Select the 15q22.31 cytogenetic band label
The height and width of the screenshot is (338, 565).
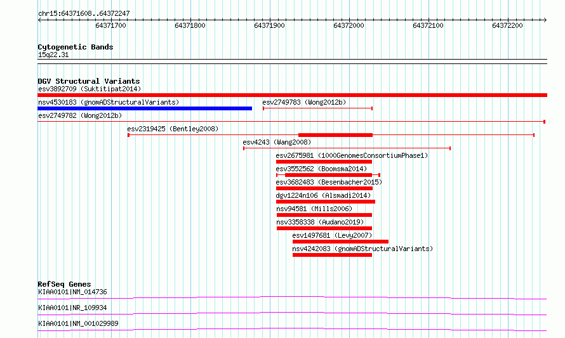pyautogui.click(x=53, y=55)
